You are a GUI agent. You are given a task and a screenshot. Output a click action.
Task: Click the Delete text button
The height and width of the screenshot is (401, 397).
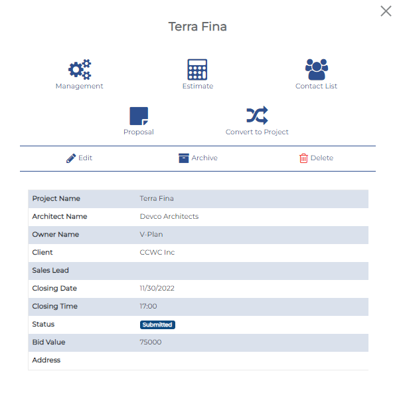[322, 158]
